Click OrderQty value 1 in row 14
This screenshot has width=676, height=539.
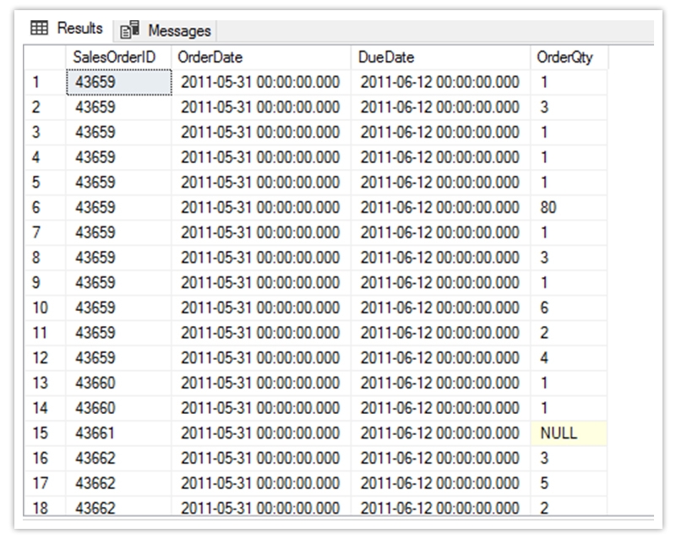pos(569,407)
